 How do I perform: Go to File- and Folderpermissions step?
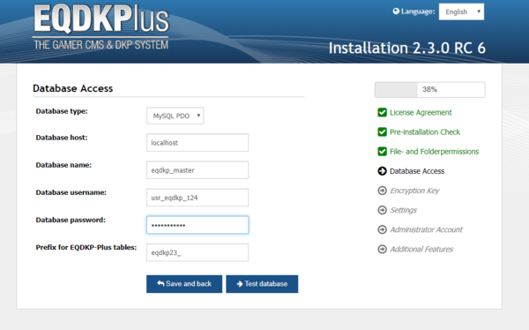[x=434, y=152]
